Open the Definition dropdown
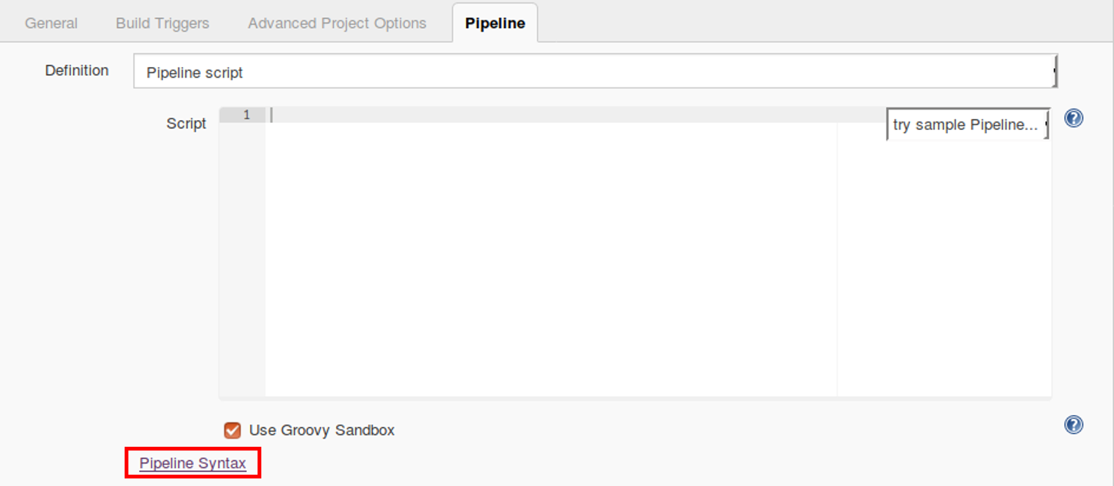Screen dimensions: 1114x486 [x=594, y=72]
